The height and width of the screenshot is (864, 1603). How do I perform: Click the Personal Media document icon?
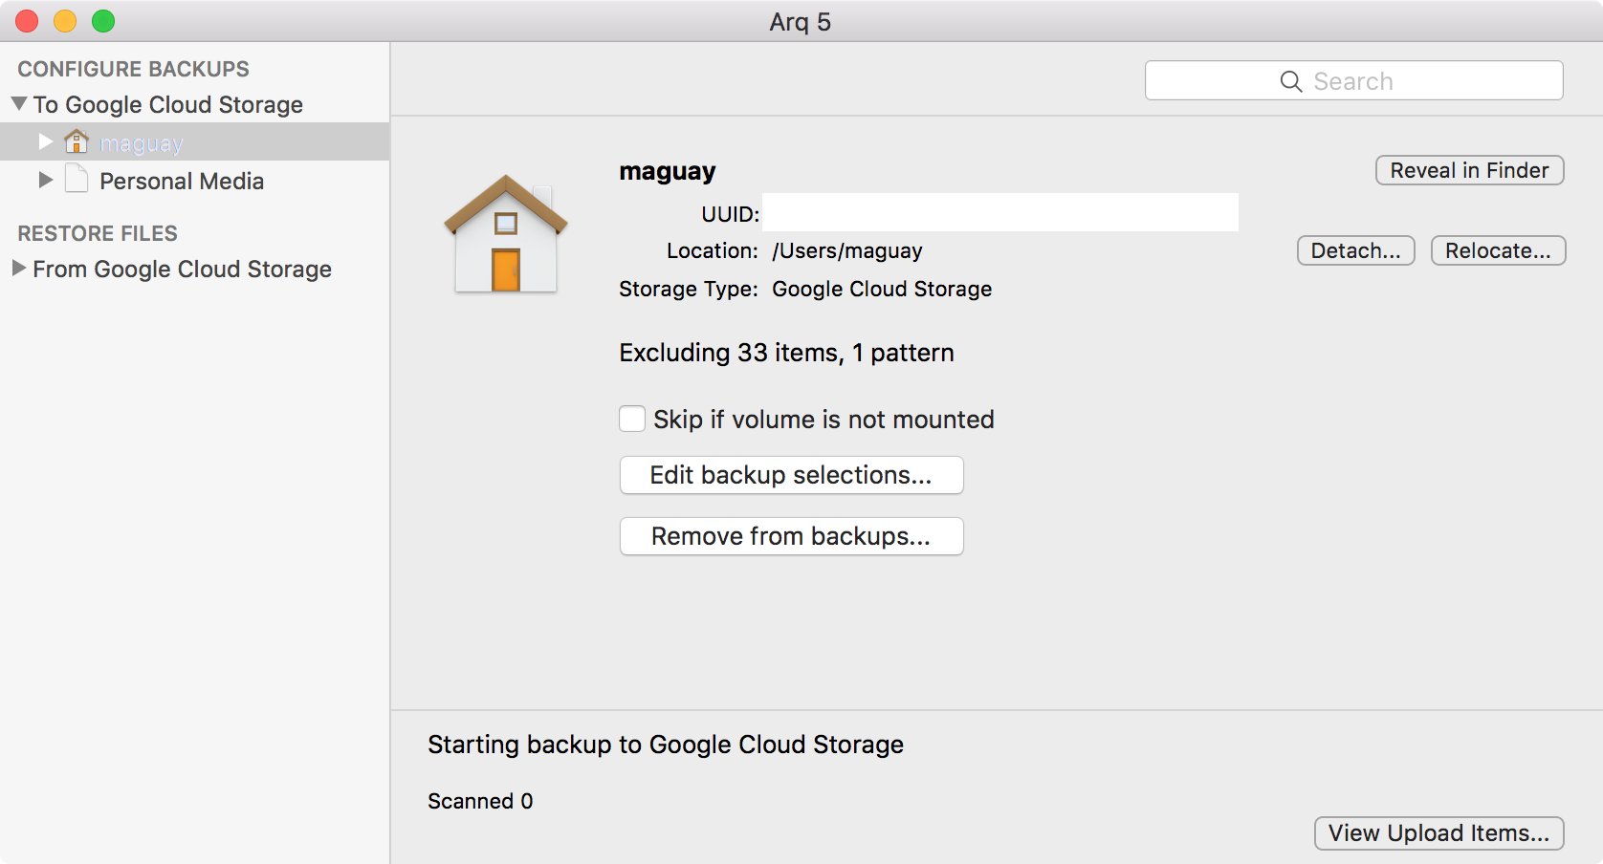(77, 179)
